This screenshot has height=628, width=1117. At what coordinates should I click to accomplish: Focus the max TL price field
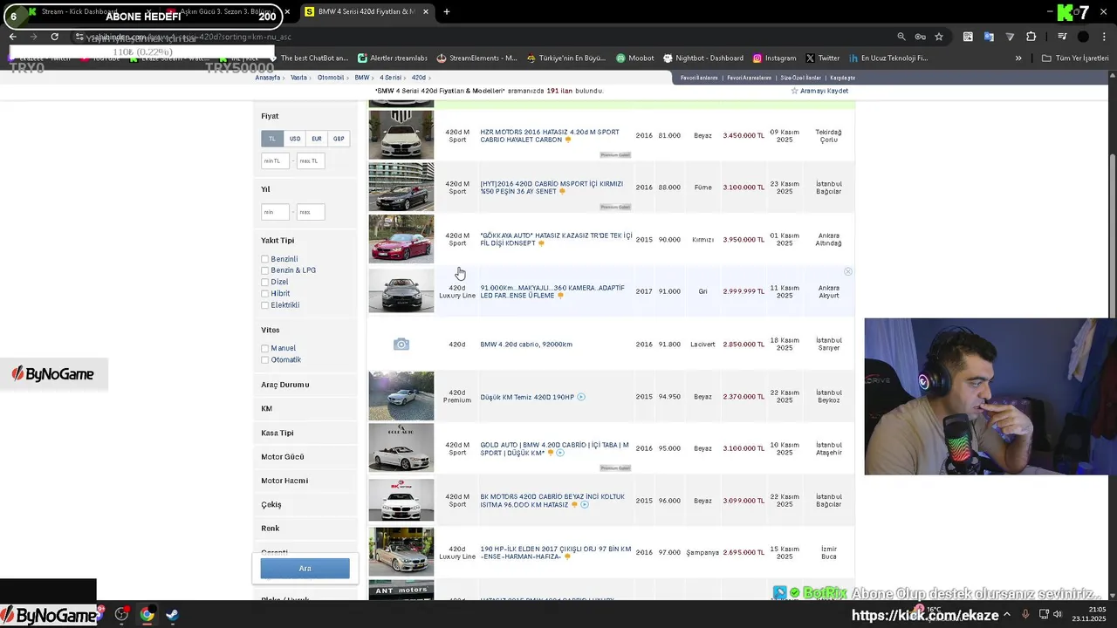point(311,160)
